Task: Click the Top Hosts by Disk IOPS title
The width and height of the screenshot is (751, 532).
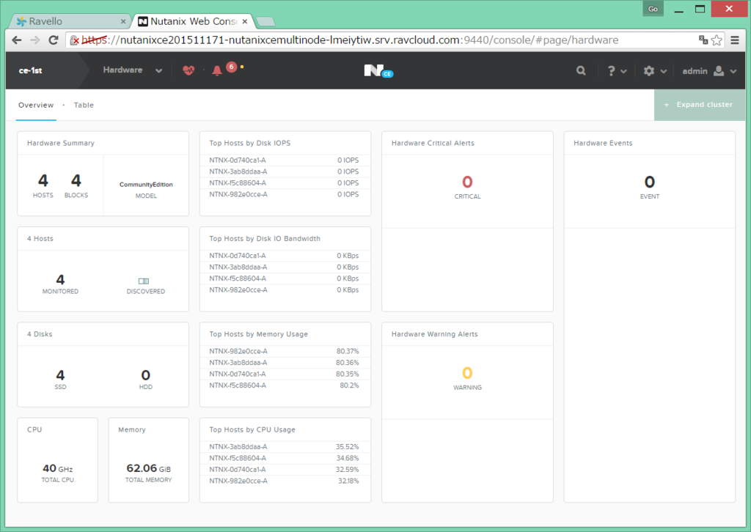Action: point(249,143)
